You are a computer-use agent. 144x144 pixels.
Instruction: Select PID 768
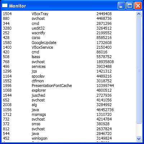click(6, 62)
